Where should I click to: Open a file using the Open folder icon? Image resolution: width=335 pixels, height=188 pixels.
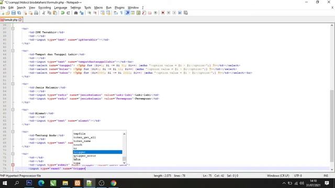tap(8, 13)
